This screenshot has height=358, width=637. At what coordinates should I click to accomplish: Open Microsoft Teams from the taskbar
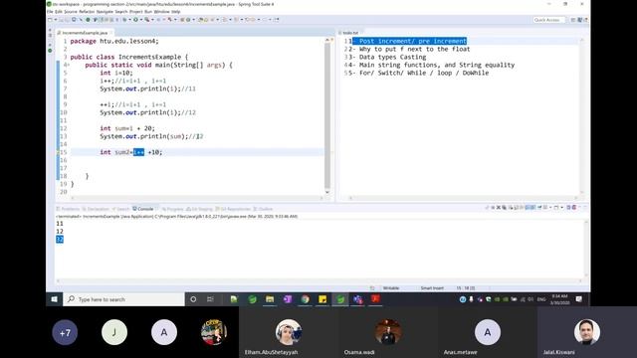358,299
